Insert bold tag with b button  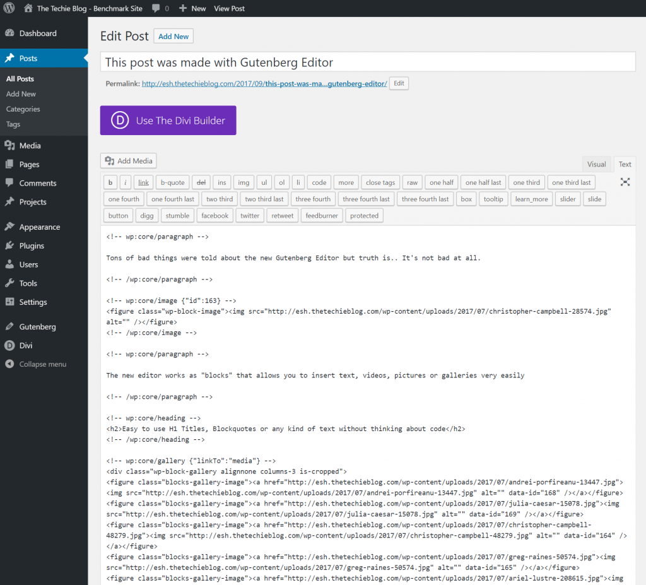pyautogui.click(x=110, y=182)
